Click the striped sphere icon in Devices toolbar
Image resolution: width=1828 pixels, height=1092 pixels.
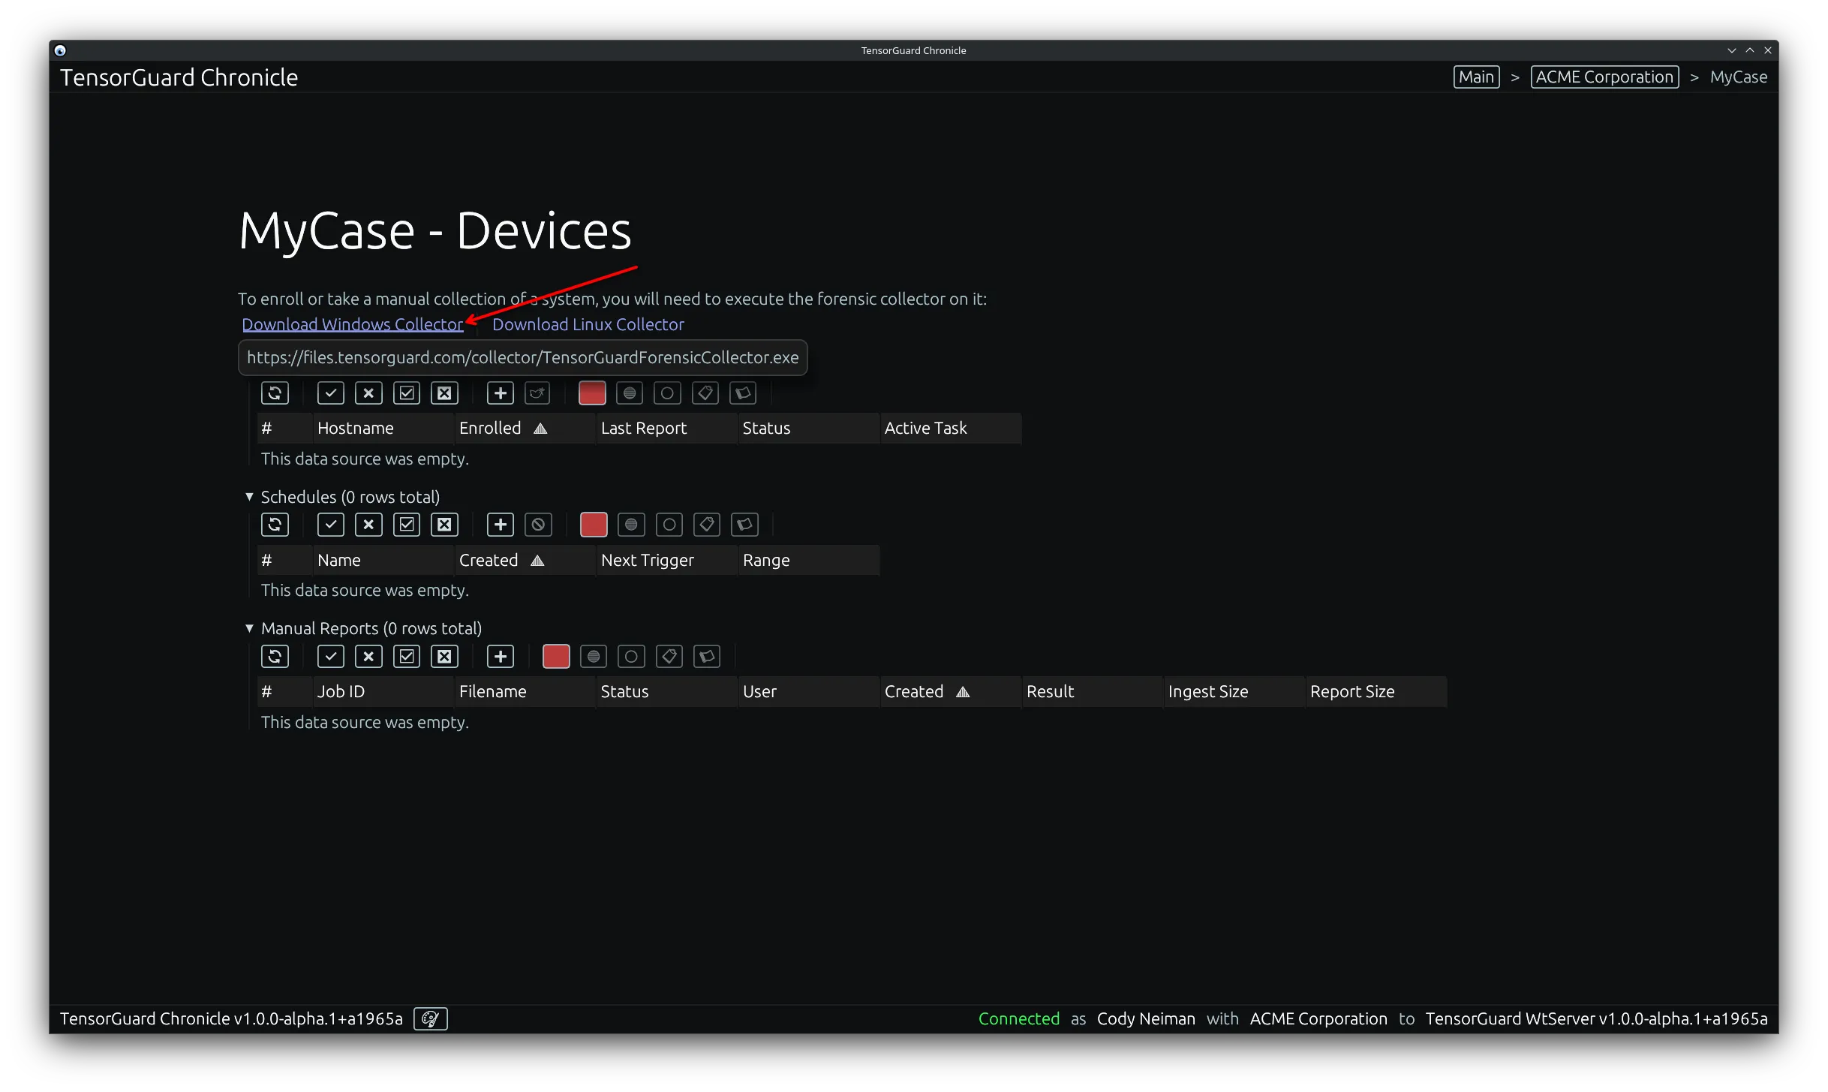tap(630, 393)
